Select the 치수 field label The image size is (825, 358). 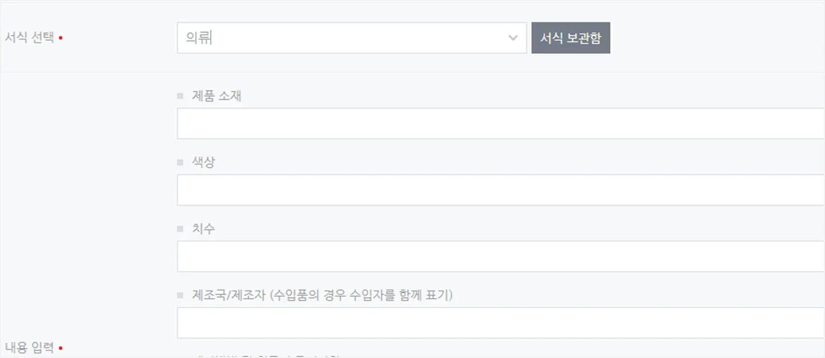(x=203, y=229)
